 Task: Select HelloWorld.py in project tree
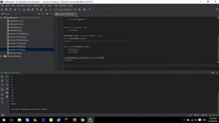(16, 30)
